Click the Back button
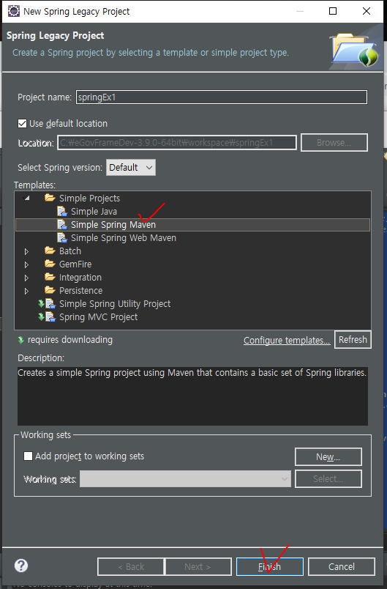Image resolution: width=387 pixels, height=589 pixels. [x=130, y=566]
